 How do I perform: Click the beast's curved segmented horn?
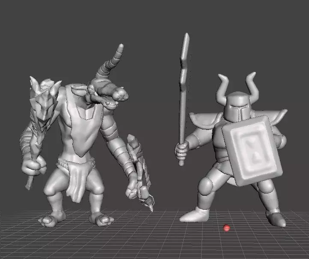pyautogui.click(x=110, y=62)
